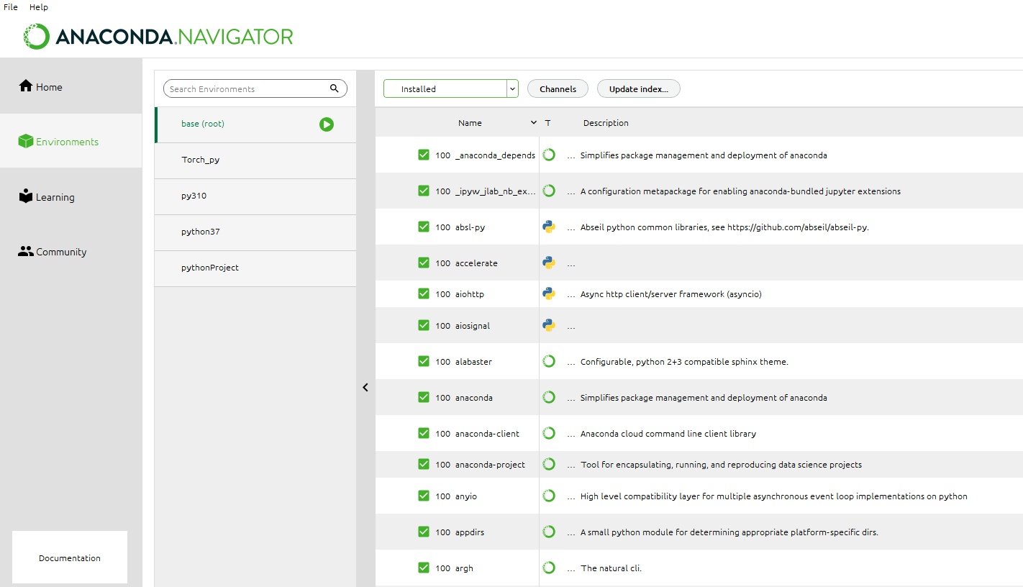This screenshot has height=587, width=1023.
Task: Click the Anaconda type icon for anyio
Action: pos(549,496)
